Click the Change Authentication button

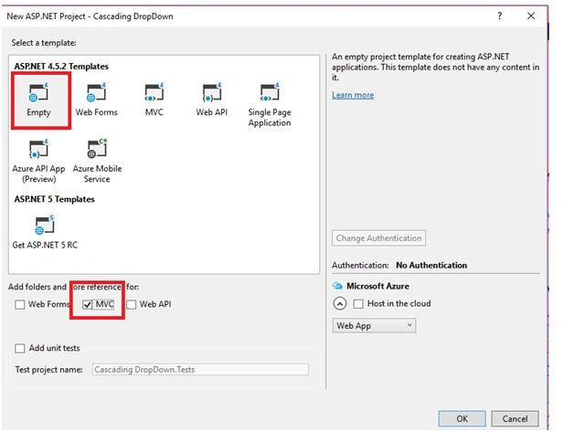[x=378, y=238]
